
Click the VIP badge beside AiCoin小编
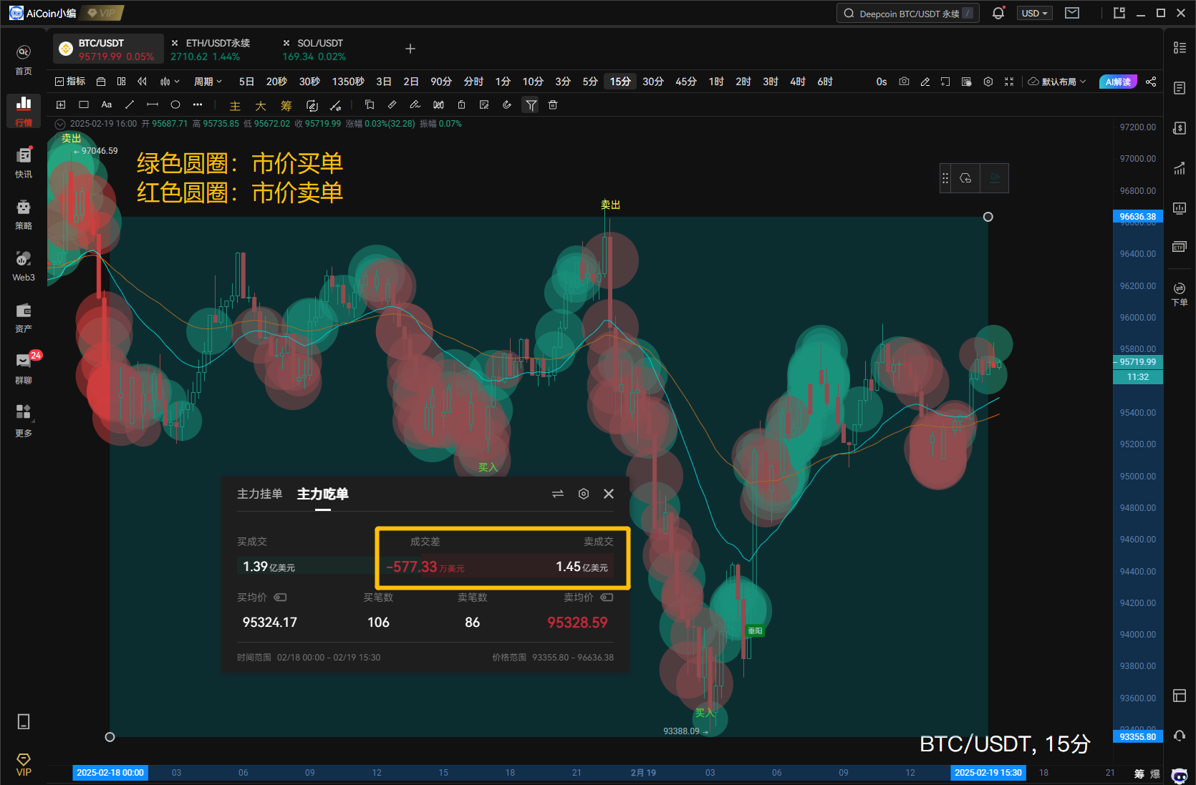pos(103,13)
